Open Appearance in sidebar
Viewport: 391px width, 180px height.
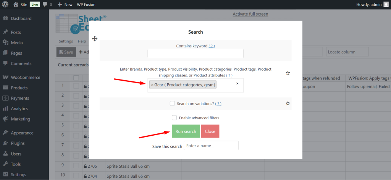coord(22,133)
